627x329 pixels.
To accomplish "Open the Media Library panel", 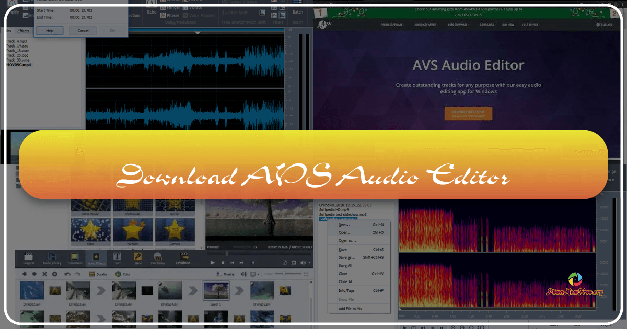I will point(51,258).
